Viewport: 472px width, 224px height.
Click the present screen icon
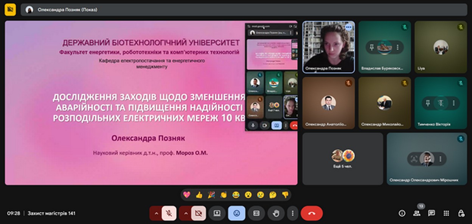217,213
